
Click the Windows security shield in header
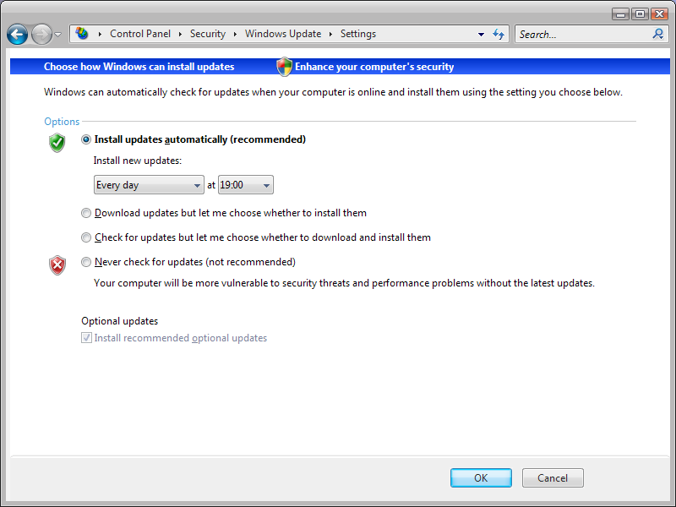click(284, 67)
